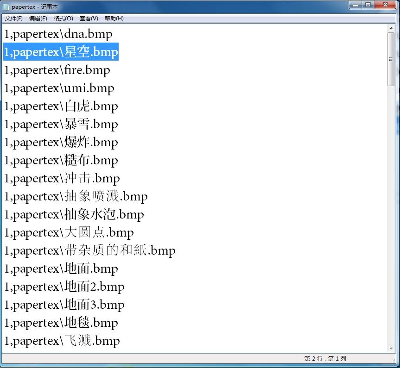Open the 编辑(E) menu
400x368 pixels.
pyautogui.click(x=38, y=19)
